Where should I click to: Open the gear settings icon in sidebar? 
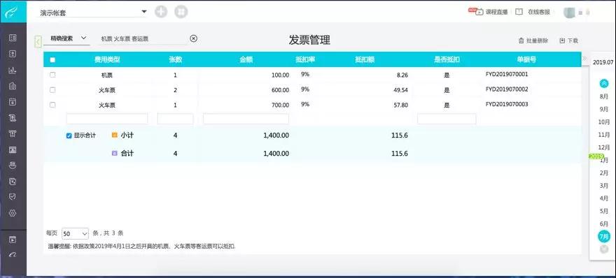tap(13, 213)
